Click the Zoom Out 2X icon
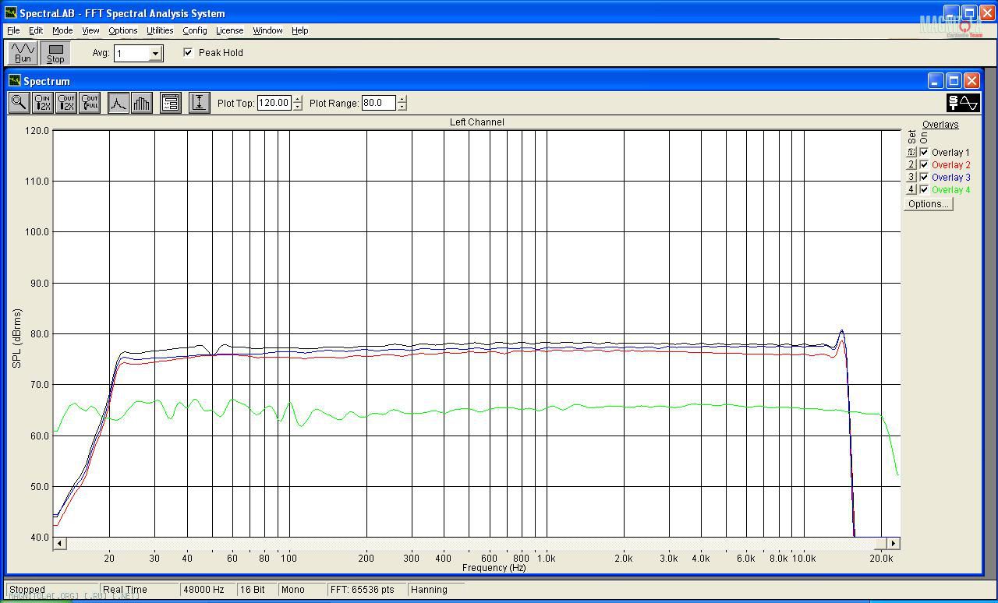This screenshot has width=998, height=603. (x=65, y=102)
